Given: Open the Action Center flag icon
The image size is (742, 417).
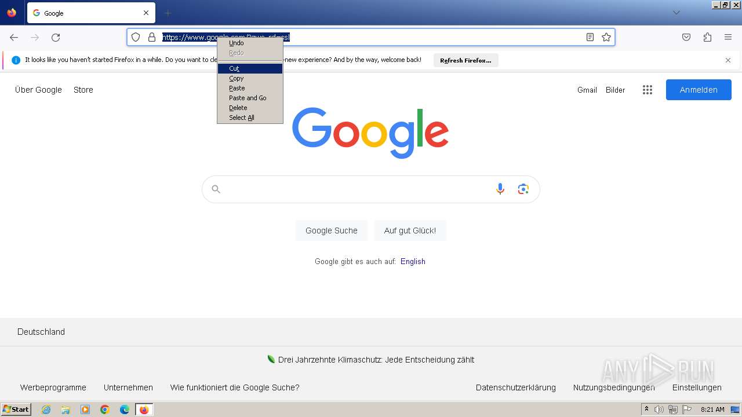Looking at the screenshot, I should [687, 409].
